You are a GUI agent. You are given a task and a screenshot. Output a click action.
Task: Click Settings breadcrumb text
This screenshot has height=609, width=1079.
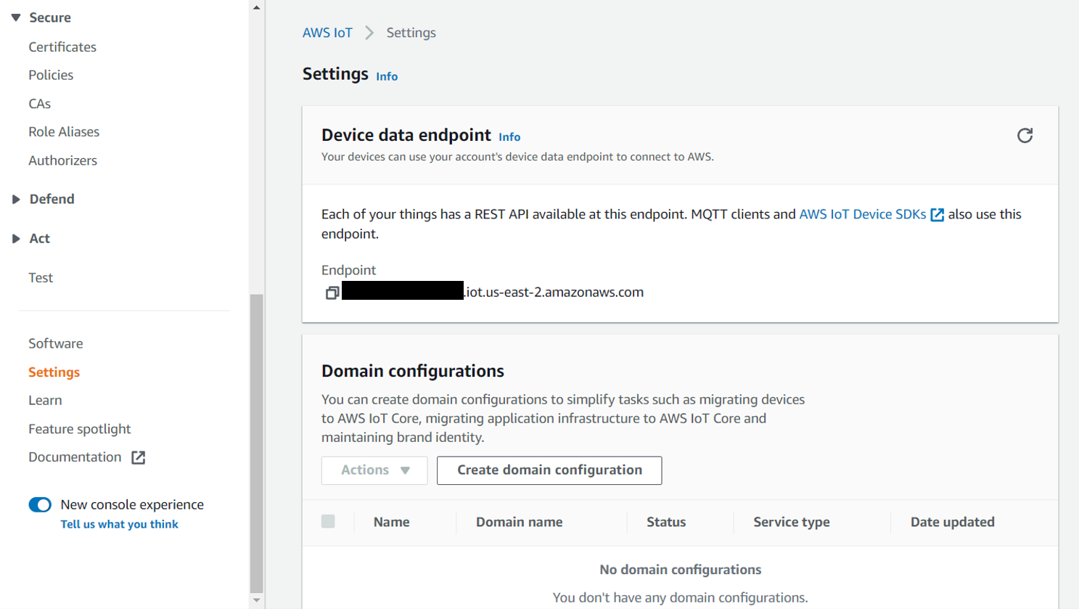click(411, 33)
